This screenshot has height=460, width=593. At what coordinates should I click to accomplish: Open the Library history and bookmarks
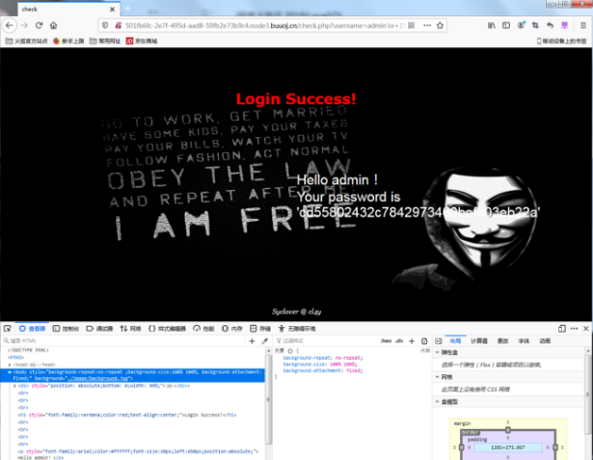pyautogui.click(x=491, y=25)
